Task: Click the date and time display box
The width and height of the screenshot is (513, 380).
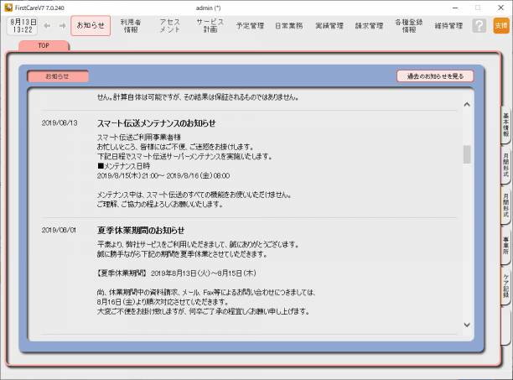Action: point(23,26)
